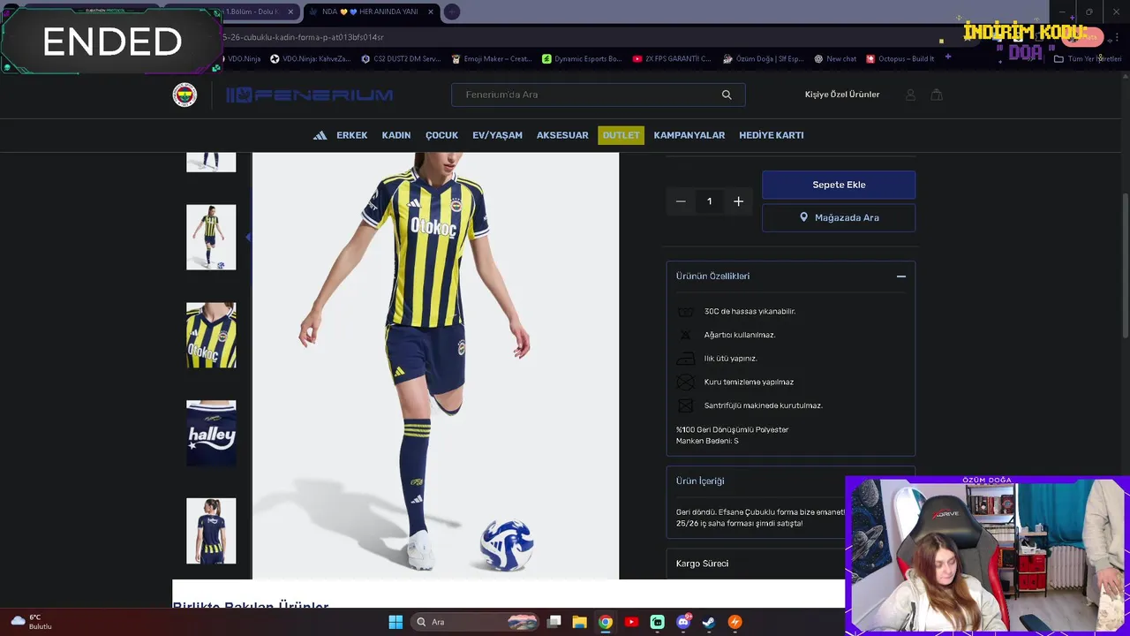Open Task View from the taskbar

554,622
